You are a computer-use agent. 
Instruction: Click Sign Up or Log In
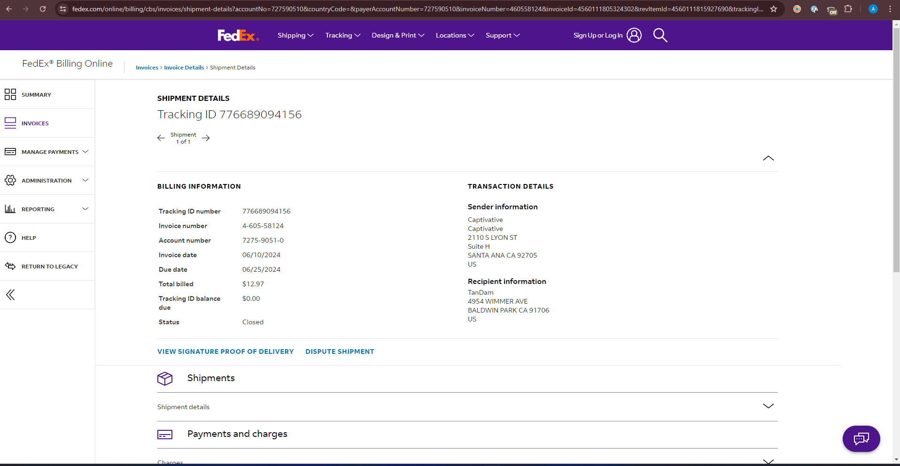point(598,35)
